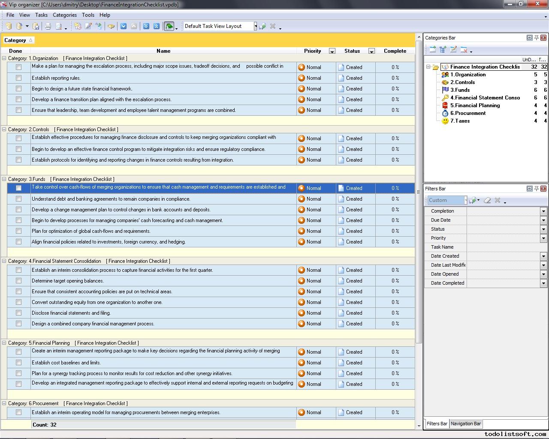Mark 'Determine target opening balances' as done
The height and width of the screenshot is (439, 549).
click(x=18, y=281)
